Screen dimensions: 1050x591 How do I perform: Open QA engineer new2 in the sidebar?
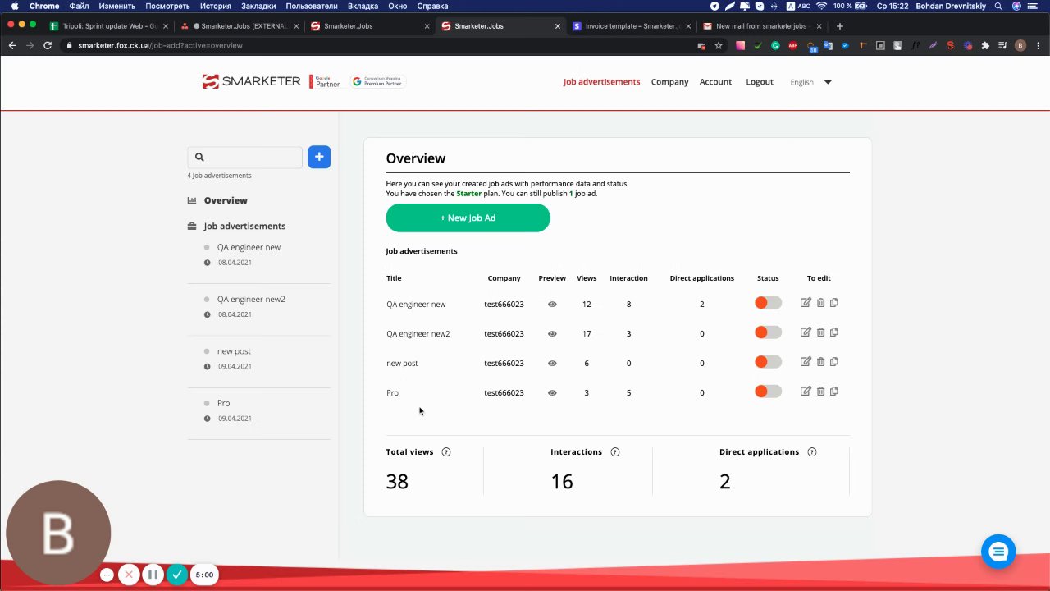(251, 300)
